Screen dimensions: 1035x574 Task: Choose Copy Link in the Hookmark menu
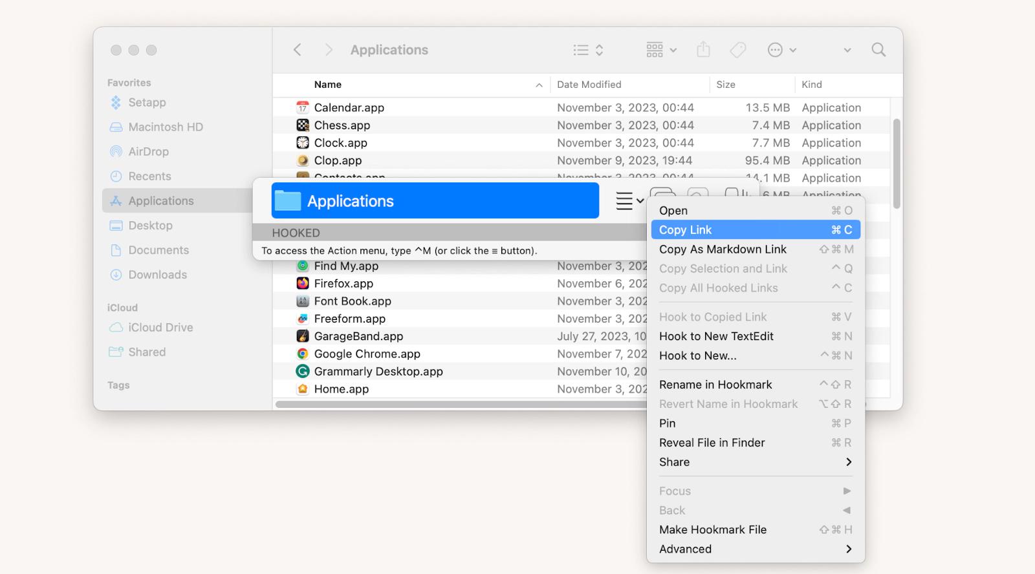(756, 230)
